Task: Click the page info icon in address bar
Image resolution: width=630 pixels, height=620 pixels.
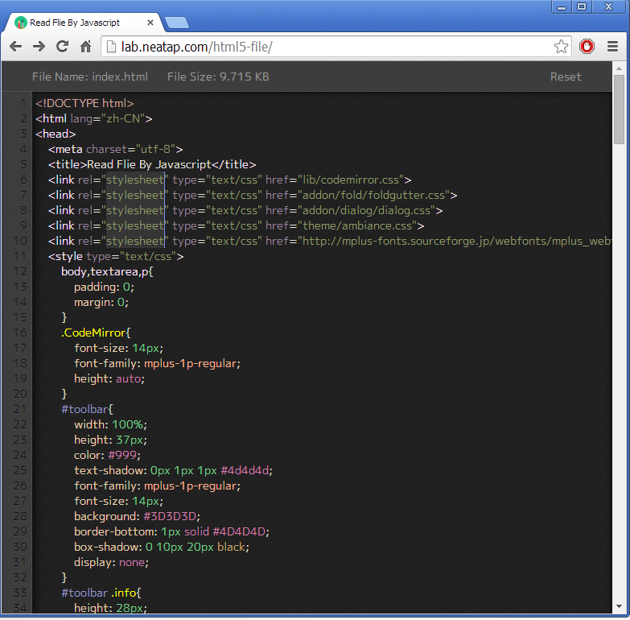Action: (x=111, y=47)
